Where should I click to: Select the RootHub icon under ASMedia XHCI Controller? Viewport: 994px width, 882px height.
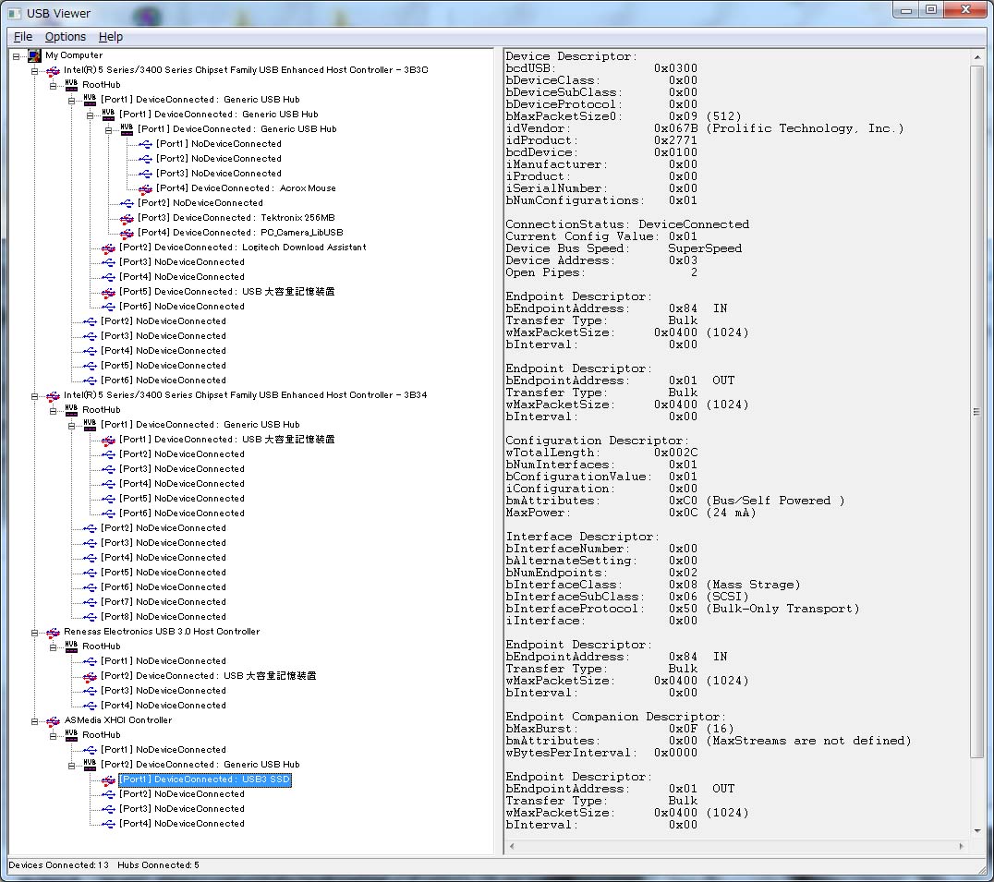tap(70, 735)
